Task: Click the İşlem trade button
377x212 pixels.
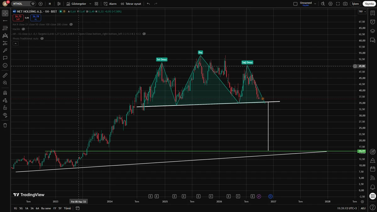Action: click(x=355, y=4)
